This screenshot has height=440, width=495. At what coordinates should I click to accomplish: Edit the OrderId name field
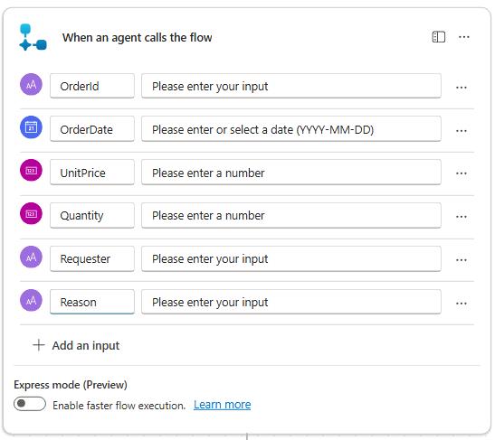coord(92,86)
